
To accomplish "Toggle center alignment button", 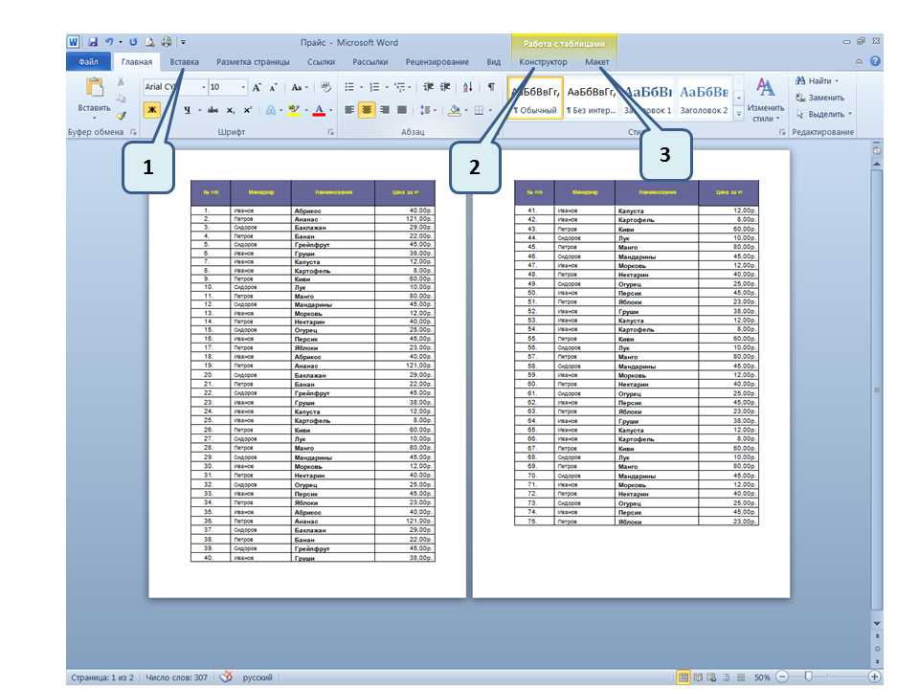I will pyautogui.click(x=367, y=111).
